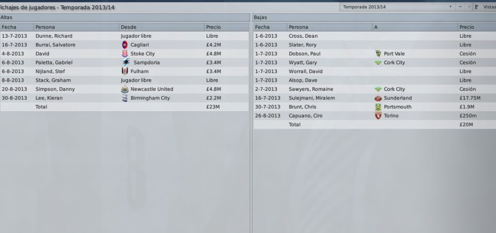Image resolution: width=496 pixels, height=233 pixels.
Task: Sort Altas table by Fecha column
Action: [17, 27]
